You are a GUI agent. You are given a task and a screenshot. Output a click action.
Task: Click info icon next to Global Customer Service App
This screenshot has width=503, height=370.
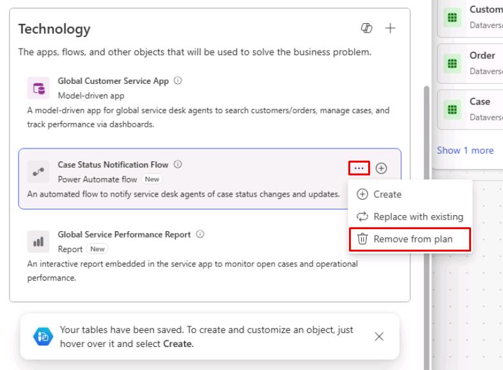178,80
